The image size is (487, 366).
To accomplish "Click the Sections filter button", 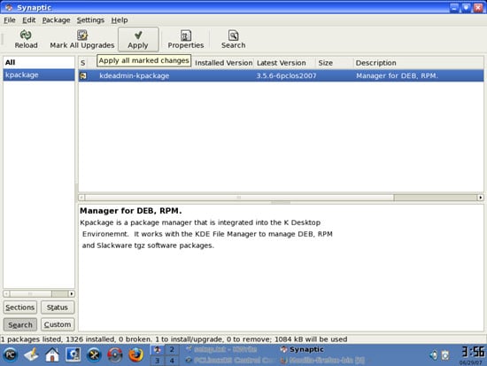I will coord(20,308).
